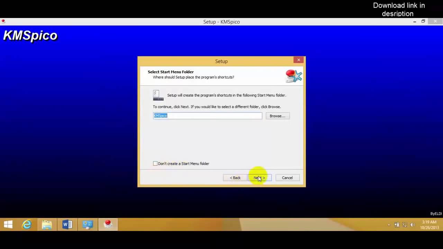The height and width of the screenshot is (249, 443).
Task: Click 'Select Start Menu Folder' heading
Action: pyautogui.click(x=171, y=72)
